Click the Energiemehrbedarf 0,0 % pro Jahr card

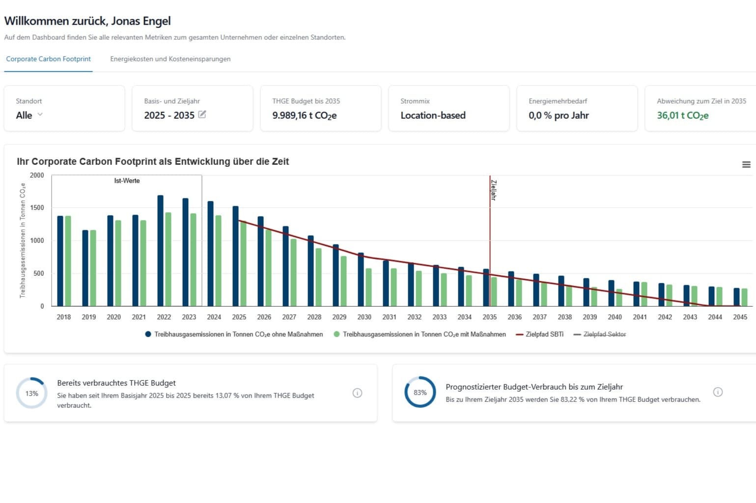pos(576,109)
